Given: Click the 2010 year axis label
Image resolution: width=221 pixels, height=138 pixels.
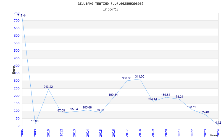Looking at the screenshot, I should (48, 133).
